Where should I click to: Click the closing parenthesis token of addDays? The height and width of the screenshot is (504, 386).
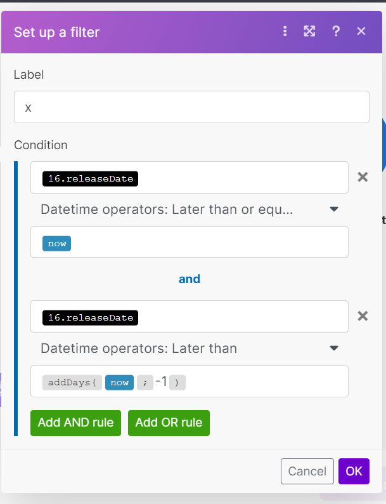point(177,382)
